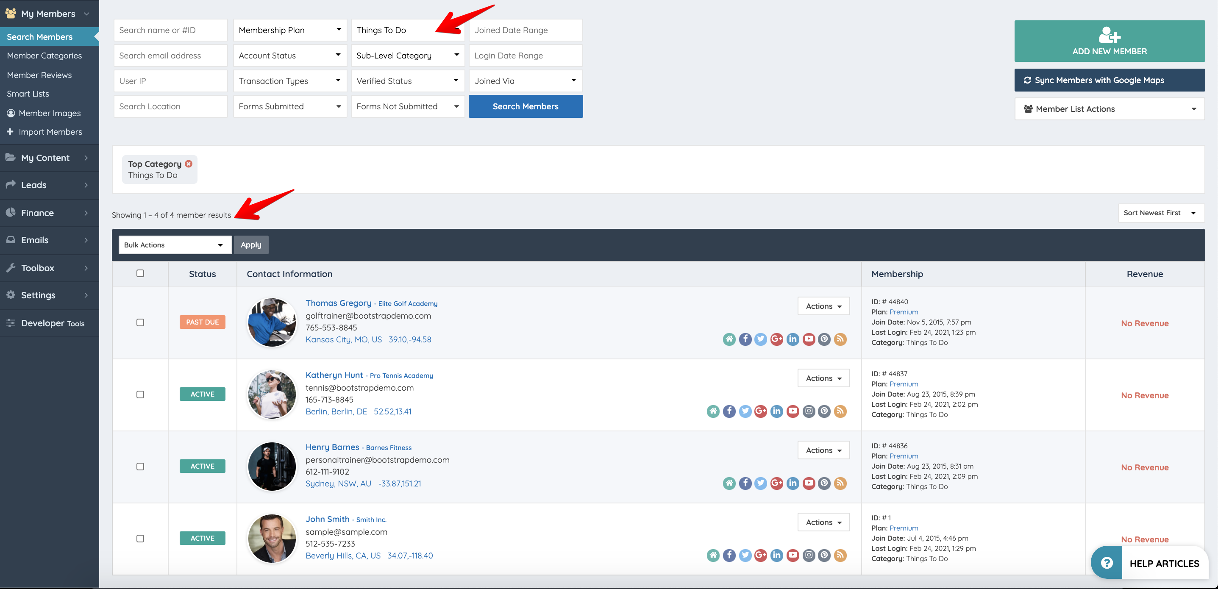Image resolution: width=1218 pixels, height=589 pixels.
Task: Open the Membership Plan dropdown
Action: [x=290, y=30]
